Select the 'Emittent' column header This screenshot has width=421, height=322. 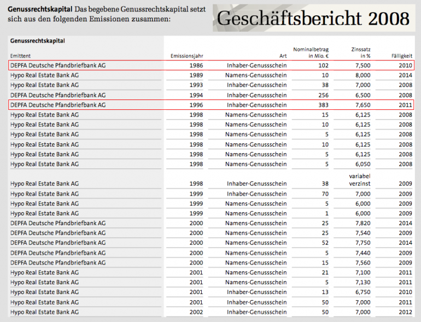pos(20,56)
